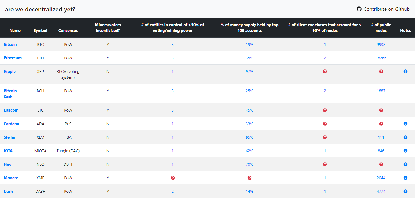The image size is (415, 198).
Task: Click Ripple's client codebases question mark icon
Action: click(x=325, y=71)
